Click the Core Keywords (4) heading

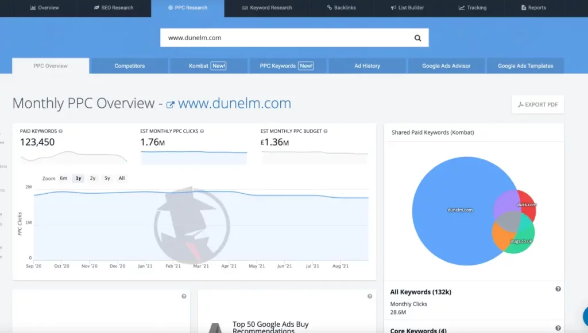point(418,330)
